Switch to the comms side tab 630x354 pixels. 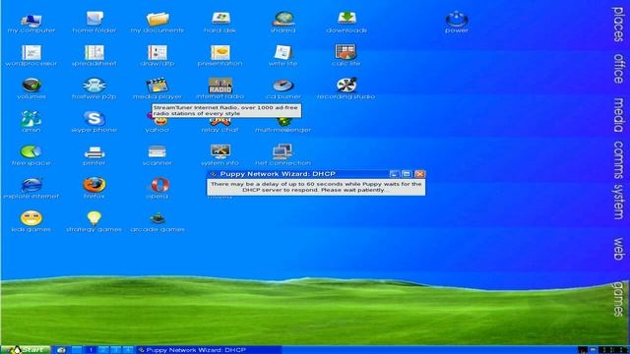[618, 159]
